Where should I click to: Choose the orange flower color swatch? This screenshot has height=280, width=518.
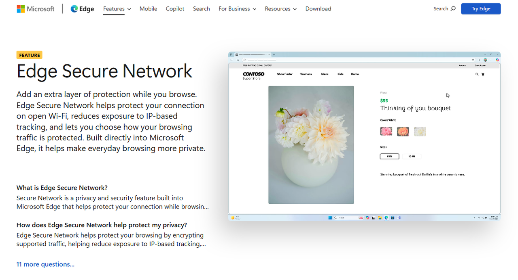403,131
